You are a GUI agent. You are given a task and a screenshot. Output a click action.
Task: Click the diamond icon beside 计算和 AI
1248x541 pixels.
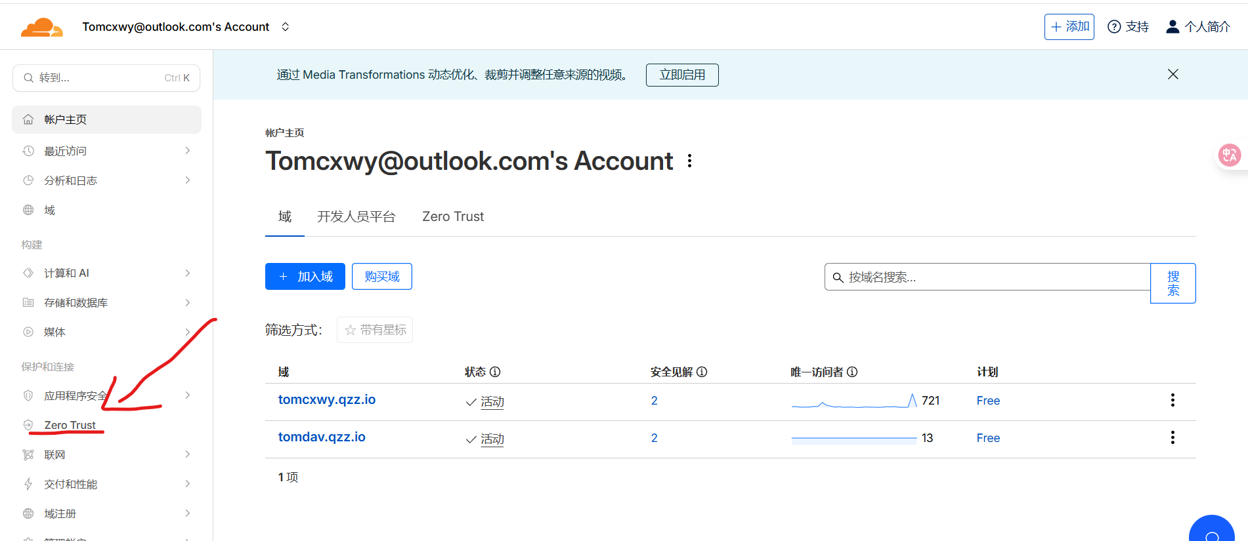28,273
